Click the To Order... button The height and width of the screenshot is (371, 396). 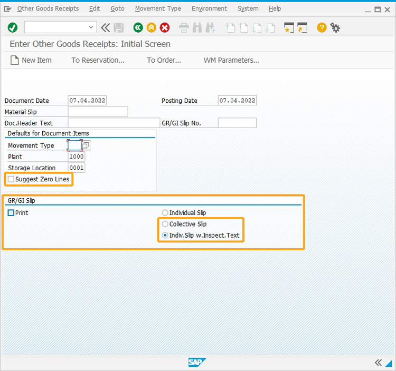[x=164, y=60]
